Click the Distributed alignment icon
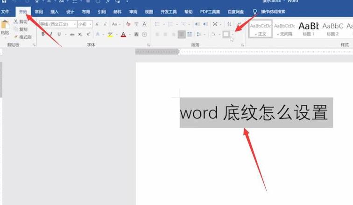Screen dimensions: 353x205 tap(190, 34)
